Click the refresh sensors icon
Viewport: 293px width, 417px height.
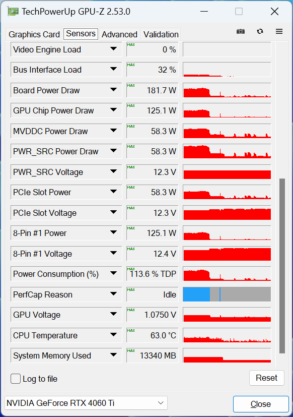point(260,31)
